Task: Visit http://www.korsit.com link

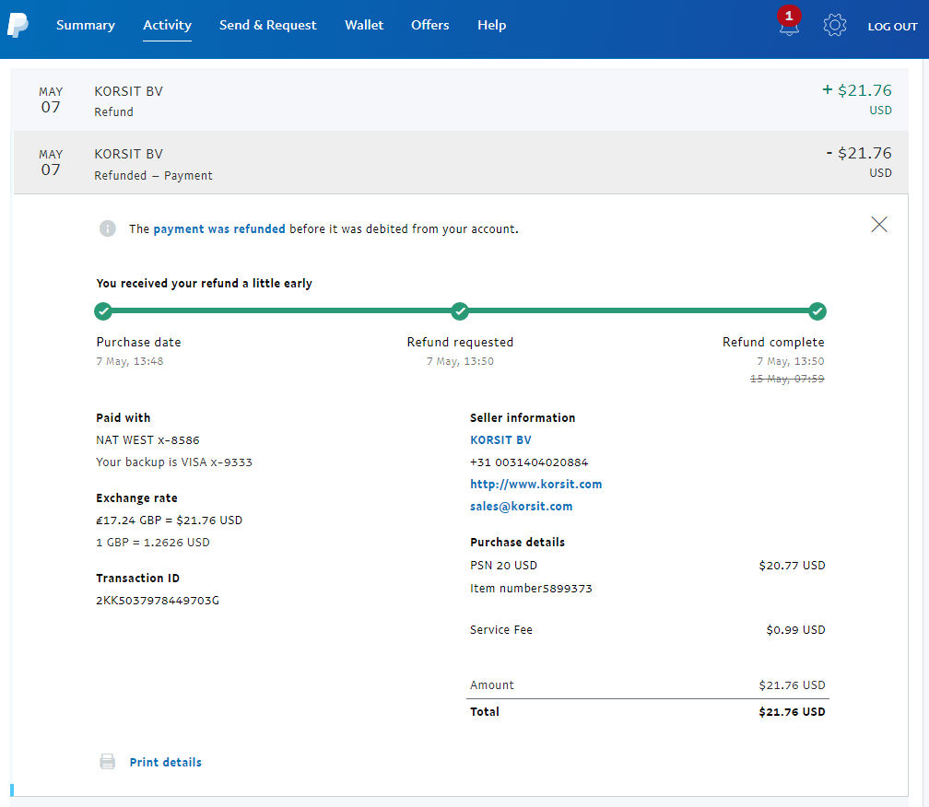Action: tap(535, 484)
